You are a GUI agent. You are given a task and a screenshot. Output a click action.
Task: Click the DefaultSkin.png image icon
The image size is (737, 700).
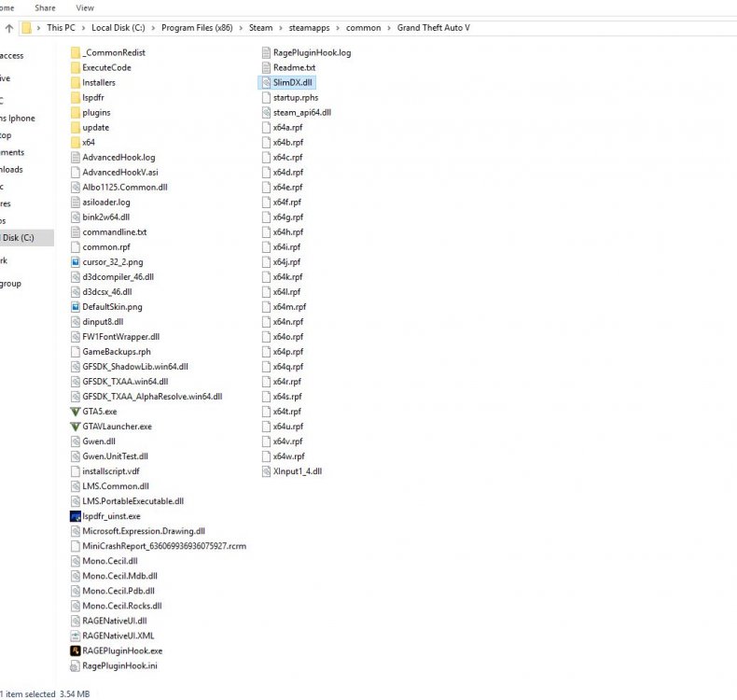[76, 307]
